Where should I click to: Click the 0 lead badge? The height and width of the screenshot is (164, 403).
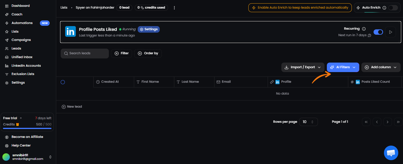124,8
